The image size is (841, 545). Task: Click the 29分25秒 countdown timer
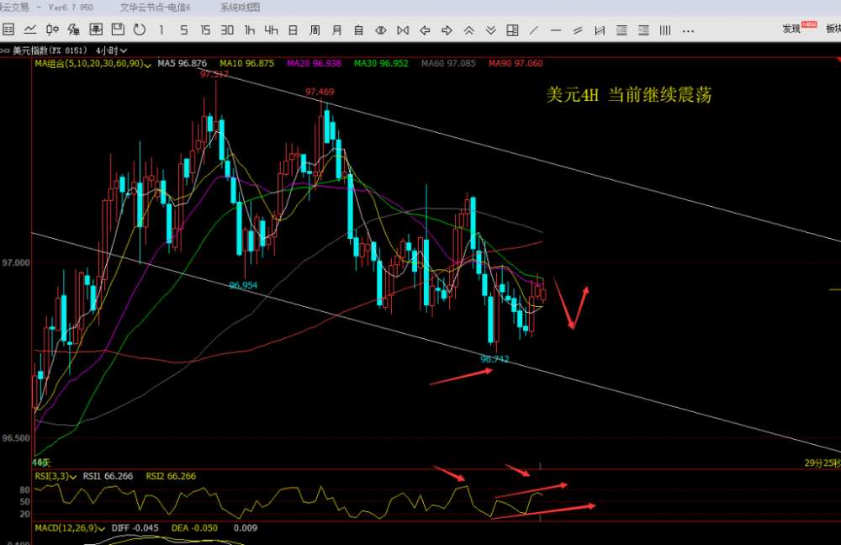click(822, 463)
